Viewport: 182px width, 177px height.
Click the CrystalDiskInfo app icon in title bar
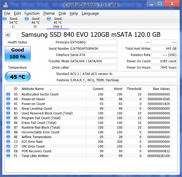coord(6,5)
